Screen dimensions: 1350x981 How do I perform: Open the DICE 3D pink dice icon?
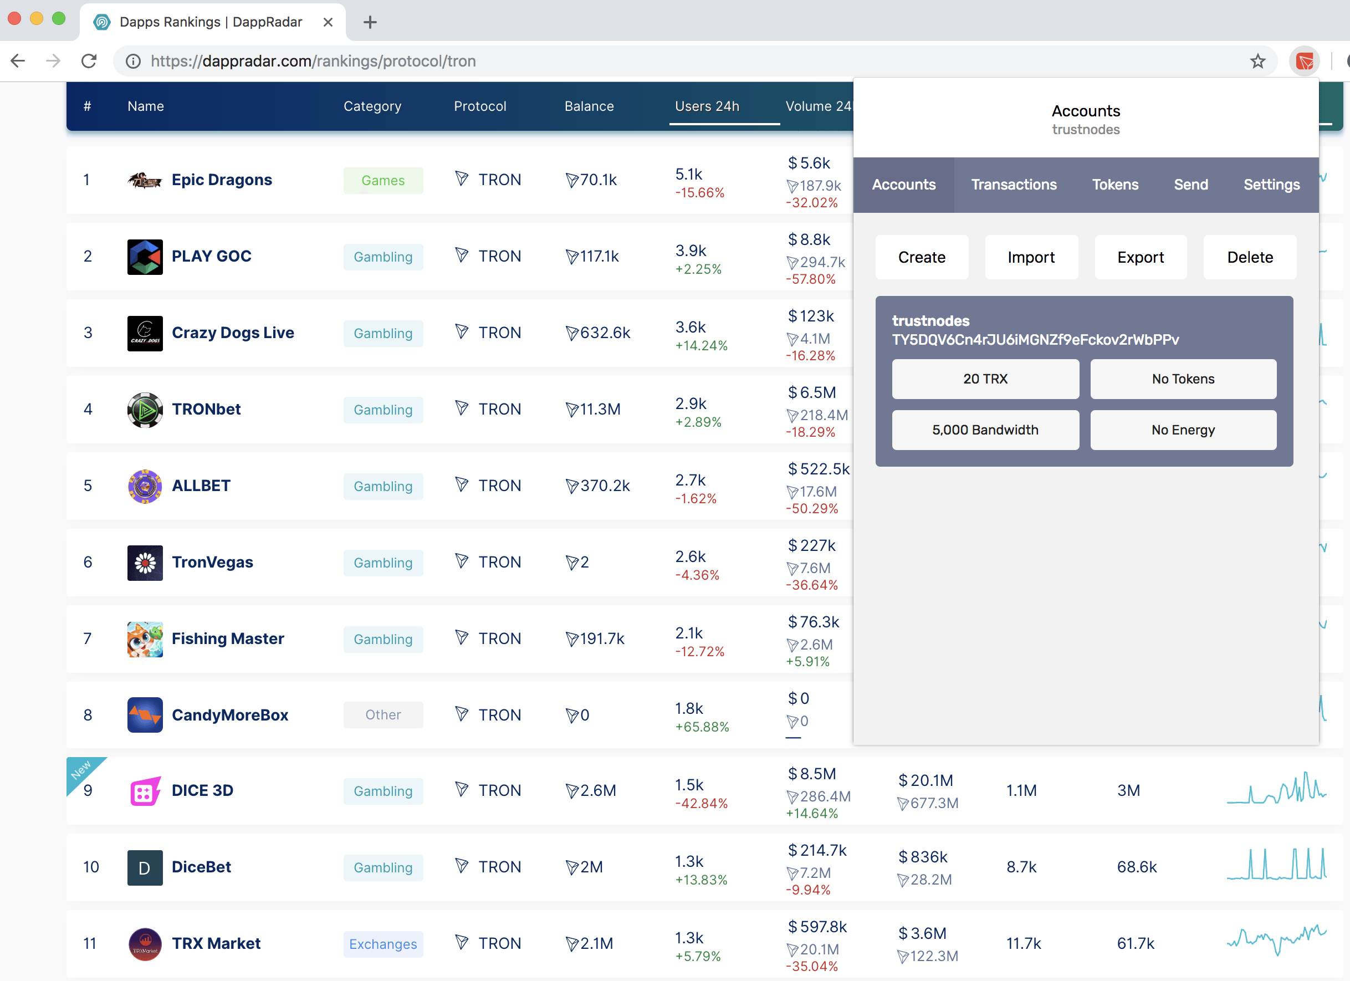[x=145, y=791]
